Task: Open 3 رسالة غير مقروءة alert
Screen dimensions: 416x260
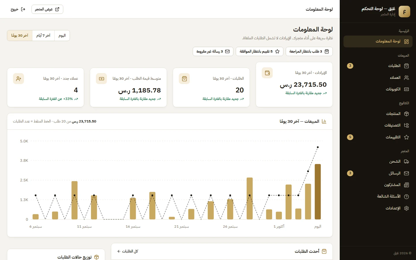Action: (x=213, y=51)
